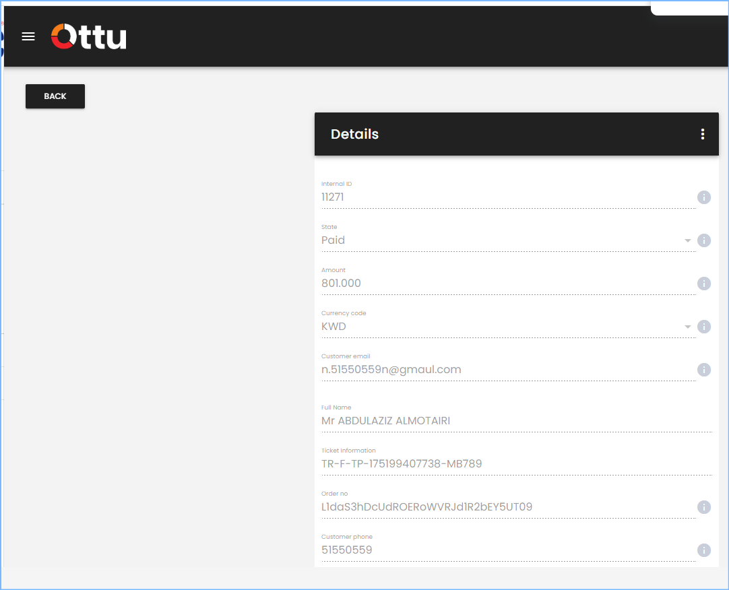Open the Details panel three-dot menu
The image size is (729, 590).
[703, 134]
